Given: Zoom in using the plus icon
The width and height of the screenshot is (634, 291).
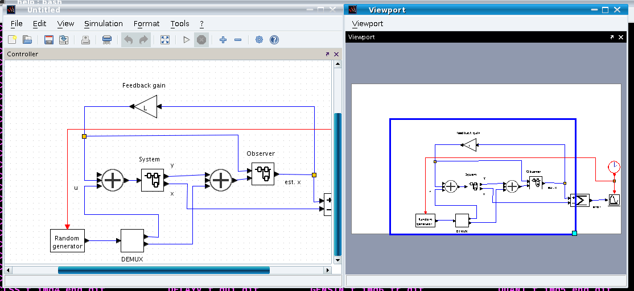Looking at the screenshot, I should 223,40.
